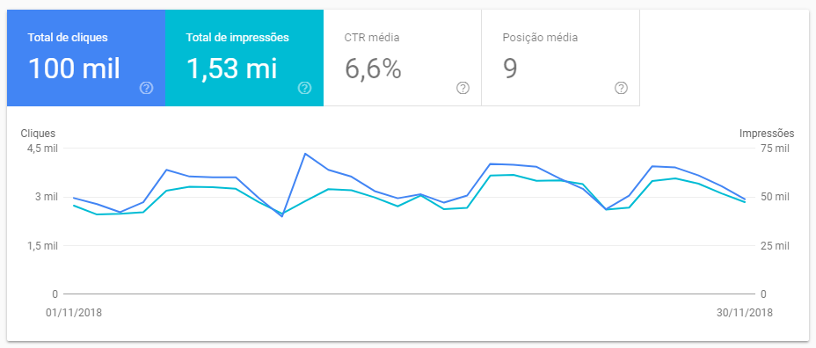Click the 01/11/2018 start date label
This screenshot has height=348, width=816.
(74, 313)
